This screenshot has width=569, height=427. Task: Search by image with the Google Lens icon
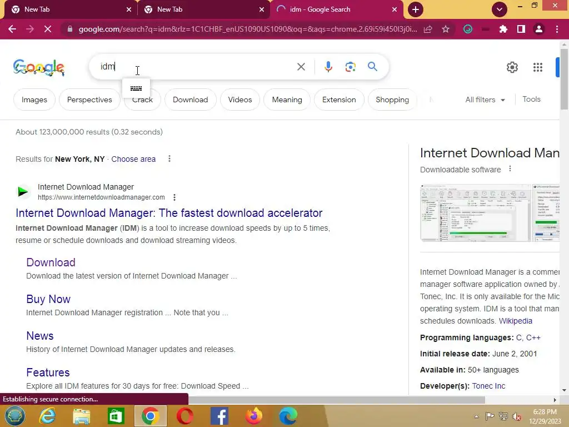[x=350, y=67]
